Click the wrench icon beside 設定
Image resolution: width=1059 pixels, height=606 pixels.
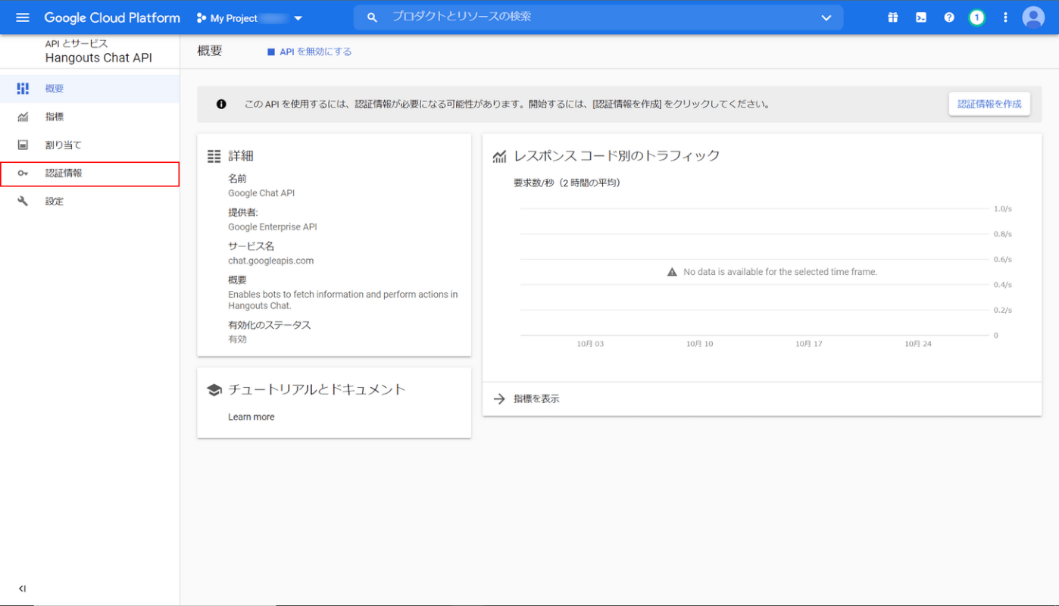pyautogui.click(x=23, y=201)
